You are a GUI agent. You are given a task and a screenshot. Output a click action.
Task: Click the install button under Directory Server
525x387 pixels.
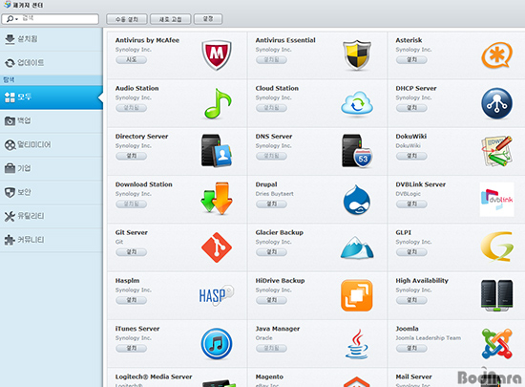click(132, 156)
